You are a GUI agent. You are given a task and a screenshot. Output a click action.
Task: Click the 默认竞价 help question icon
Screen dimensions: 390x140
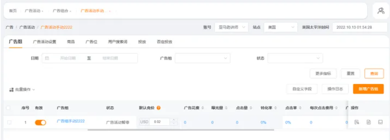pyautogui.click(x=158, y=108)
